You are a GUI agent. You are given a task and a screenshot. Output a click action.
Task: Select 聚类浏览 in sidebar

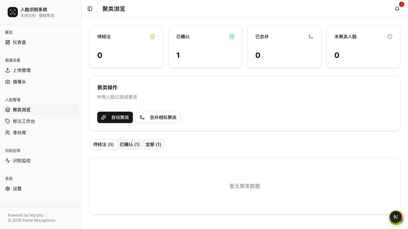[22, 110]
